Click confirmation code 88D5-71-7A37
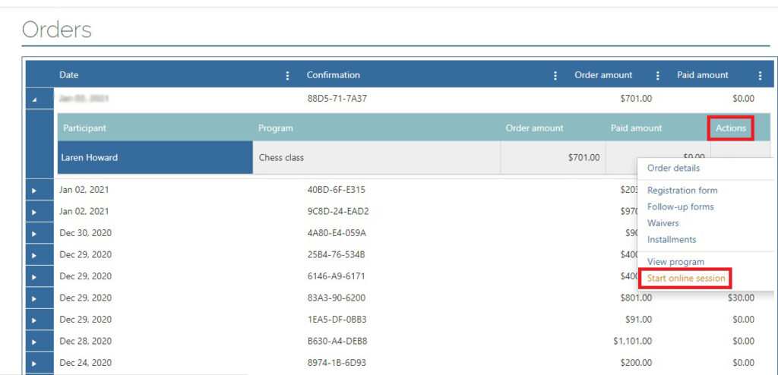The width and height of the screenshot is (778, 375). pyautogui.click(x=337, y=99)
